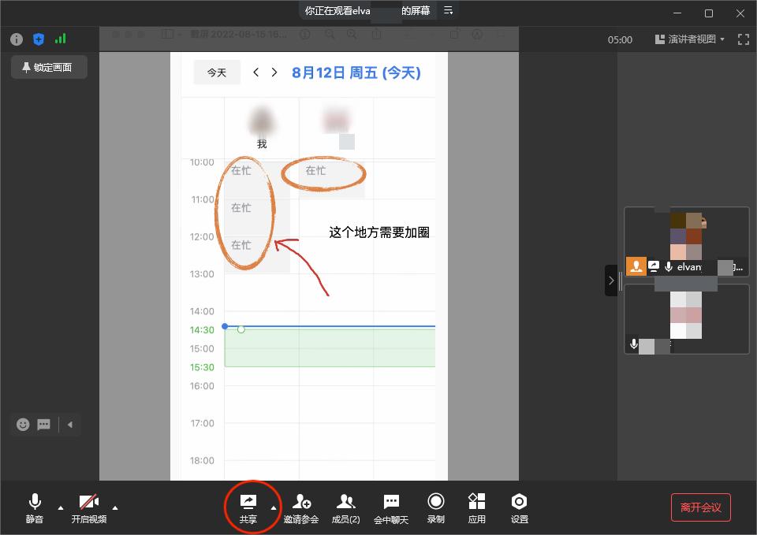This screenshot has height=535, width=757.
Task: Toggle 锁定画面 to lock the view
Action: [49, 67]
